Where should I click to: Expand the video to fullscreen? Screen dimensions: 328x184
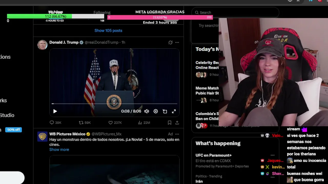pos(174,111)
